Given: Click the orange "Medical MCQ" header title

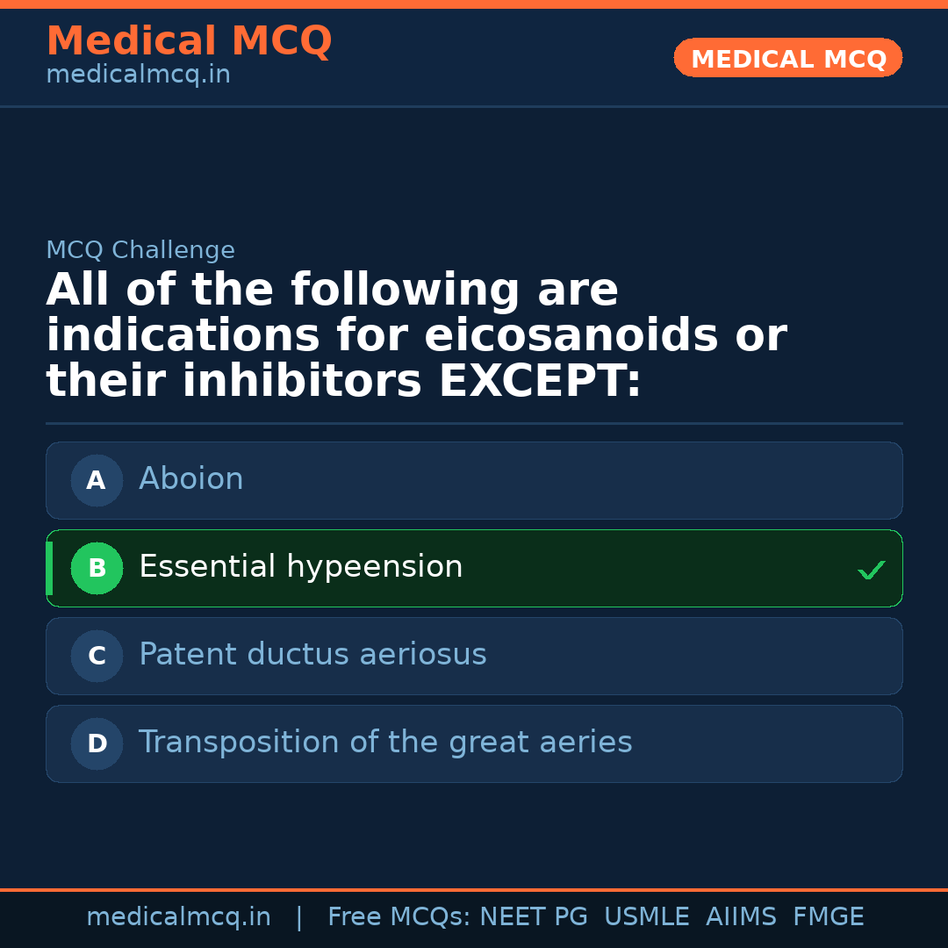Looking at the screenshot, I should click(x=189, y=41).
